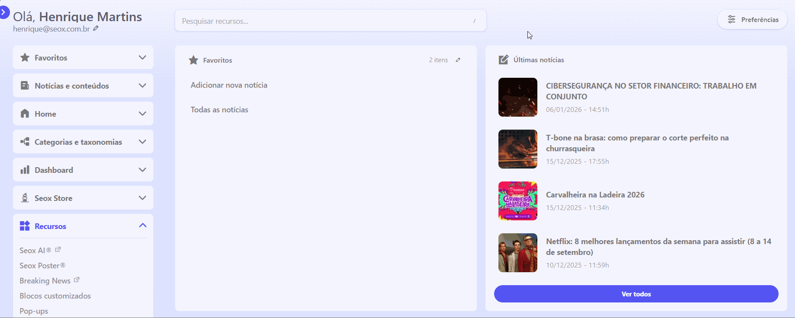Expand the Dashboard sidebar chevron
Image resolution: width=795 pixels, height=318 pixels.
click(x=142, y=170)
